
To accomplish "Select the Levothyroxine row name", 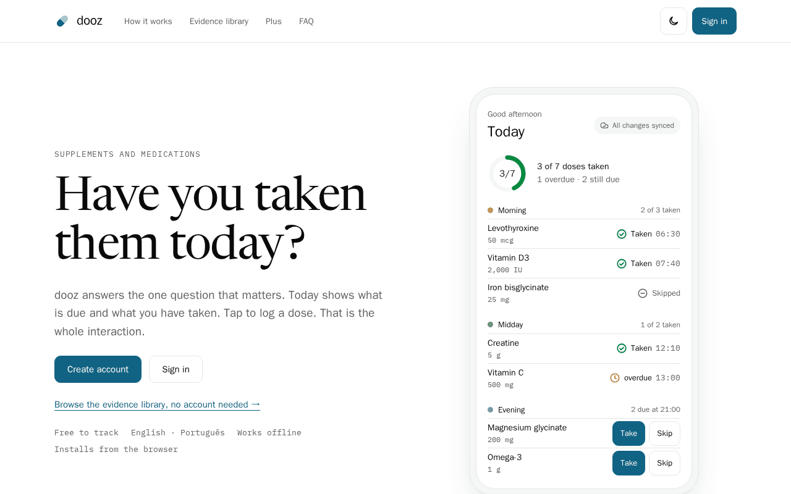I will [x=513, y=228].
